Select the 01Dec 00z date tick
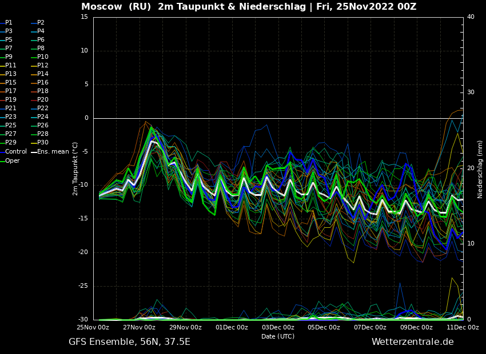 click(232, 328)
